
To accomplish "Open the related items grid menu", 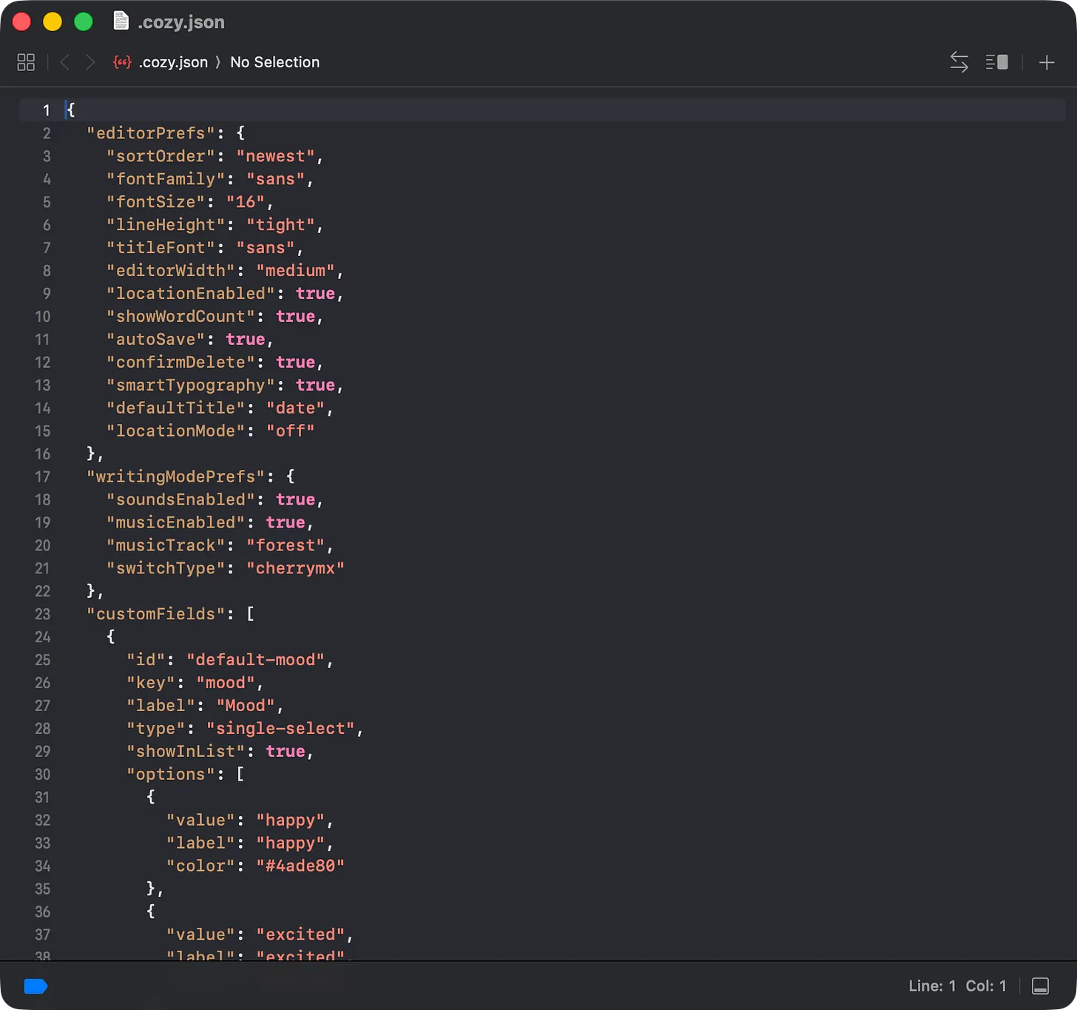I will tap(26, 62).
